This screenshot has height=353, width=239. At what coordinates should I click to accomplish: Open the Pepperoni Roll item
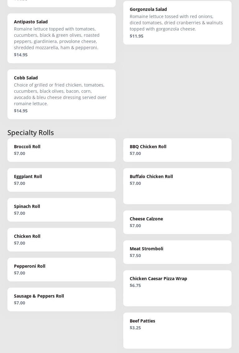click(x=61, y=269)
